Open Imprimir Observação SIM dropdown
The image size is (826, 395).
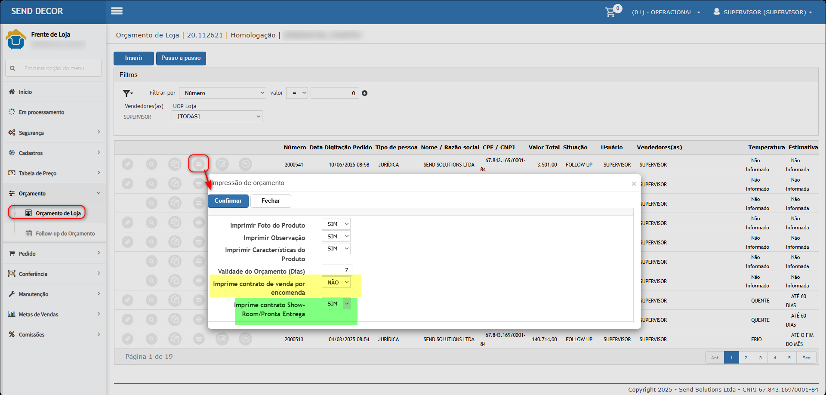point(336,236)
